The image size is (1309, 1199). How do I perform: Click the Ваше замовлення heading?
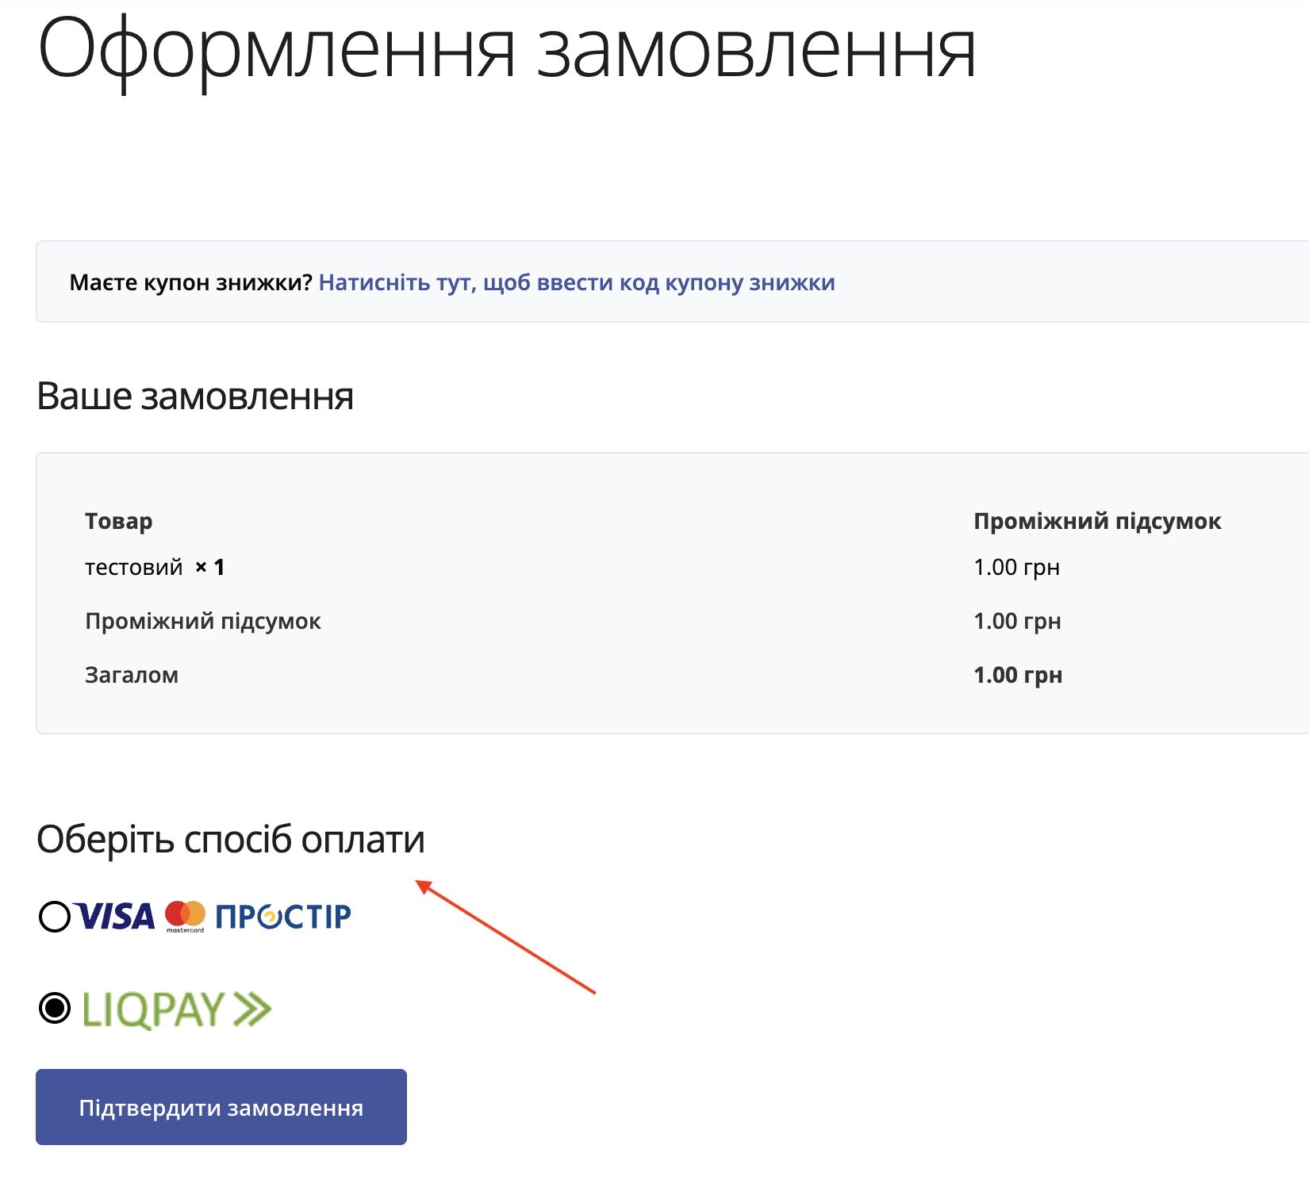[x=195, y=396]
